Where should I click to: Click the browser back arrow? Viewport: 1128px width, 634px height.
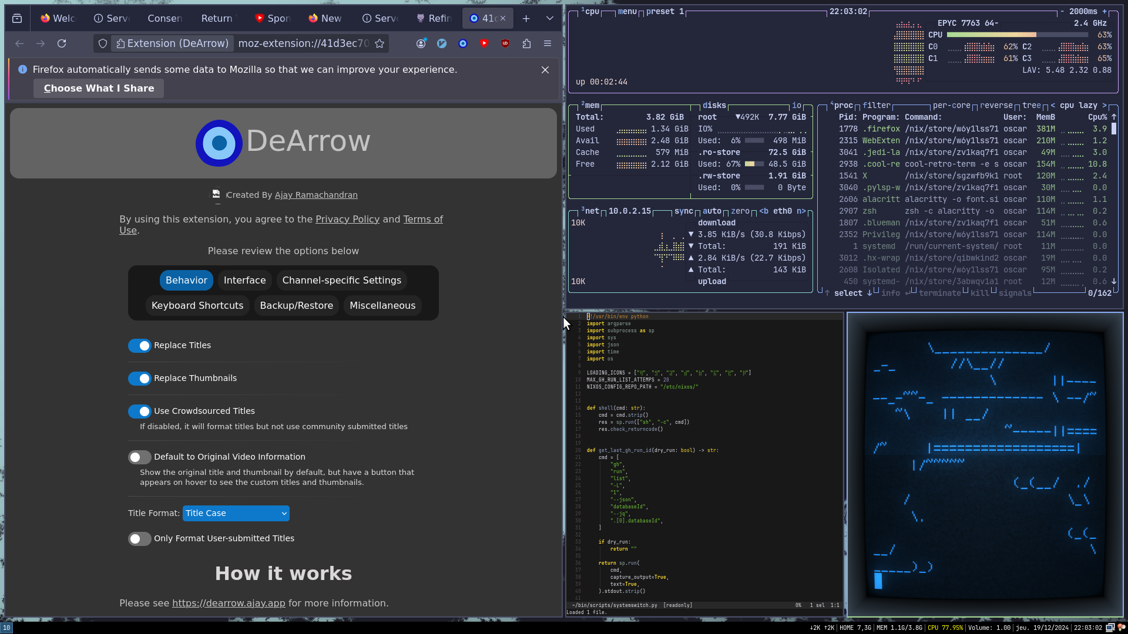pyautogui.click(x=19, y=43)
